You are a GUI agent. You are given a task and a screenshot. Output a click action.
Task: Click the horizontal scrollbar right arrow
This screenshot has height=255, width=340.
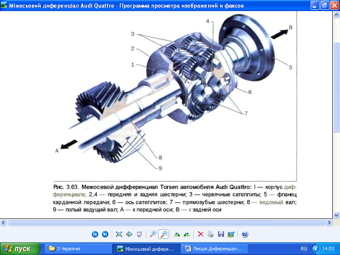click(x=329, y=222)
